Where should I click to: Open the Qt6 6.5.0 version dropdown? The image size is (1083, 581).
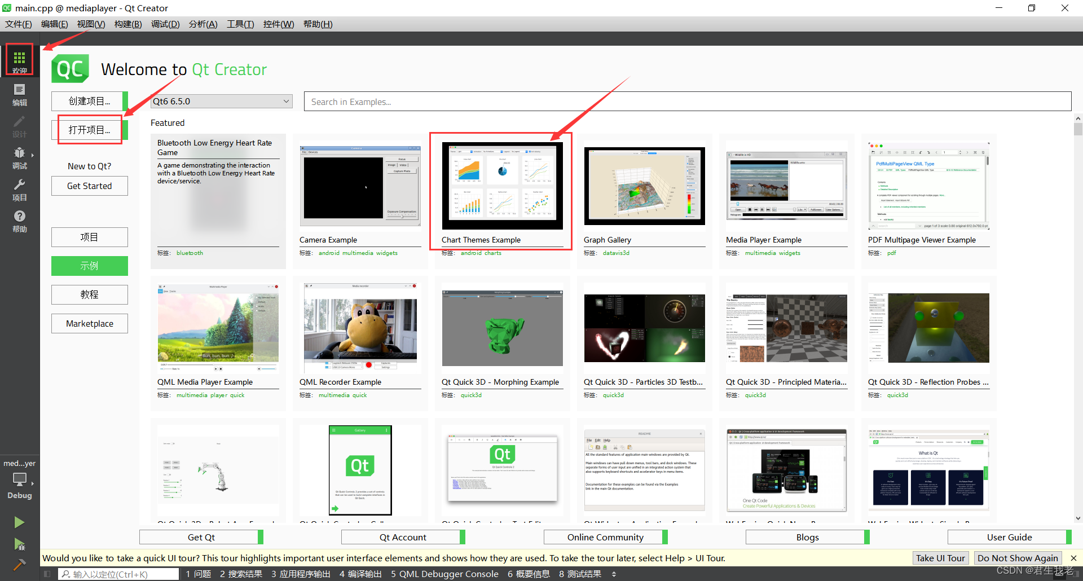pyautogui.click(x=222, y=101)
